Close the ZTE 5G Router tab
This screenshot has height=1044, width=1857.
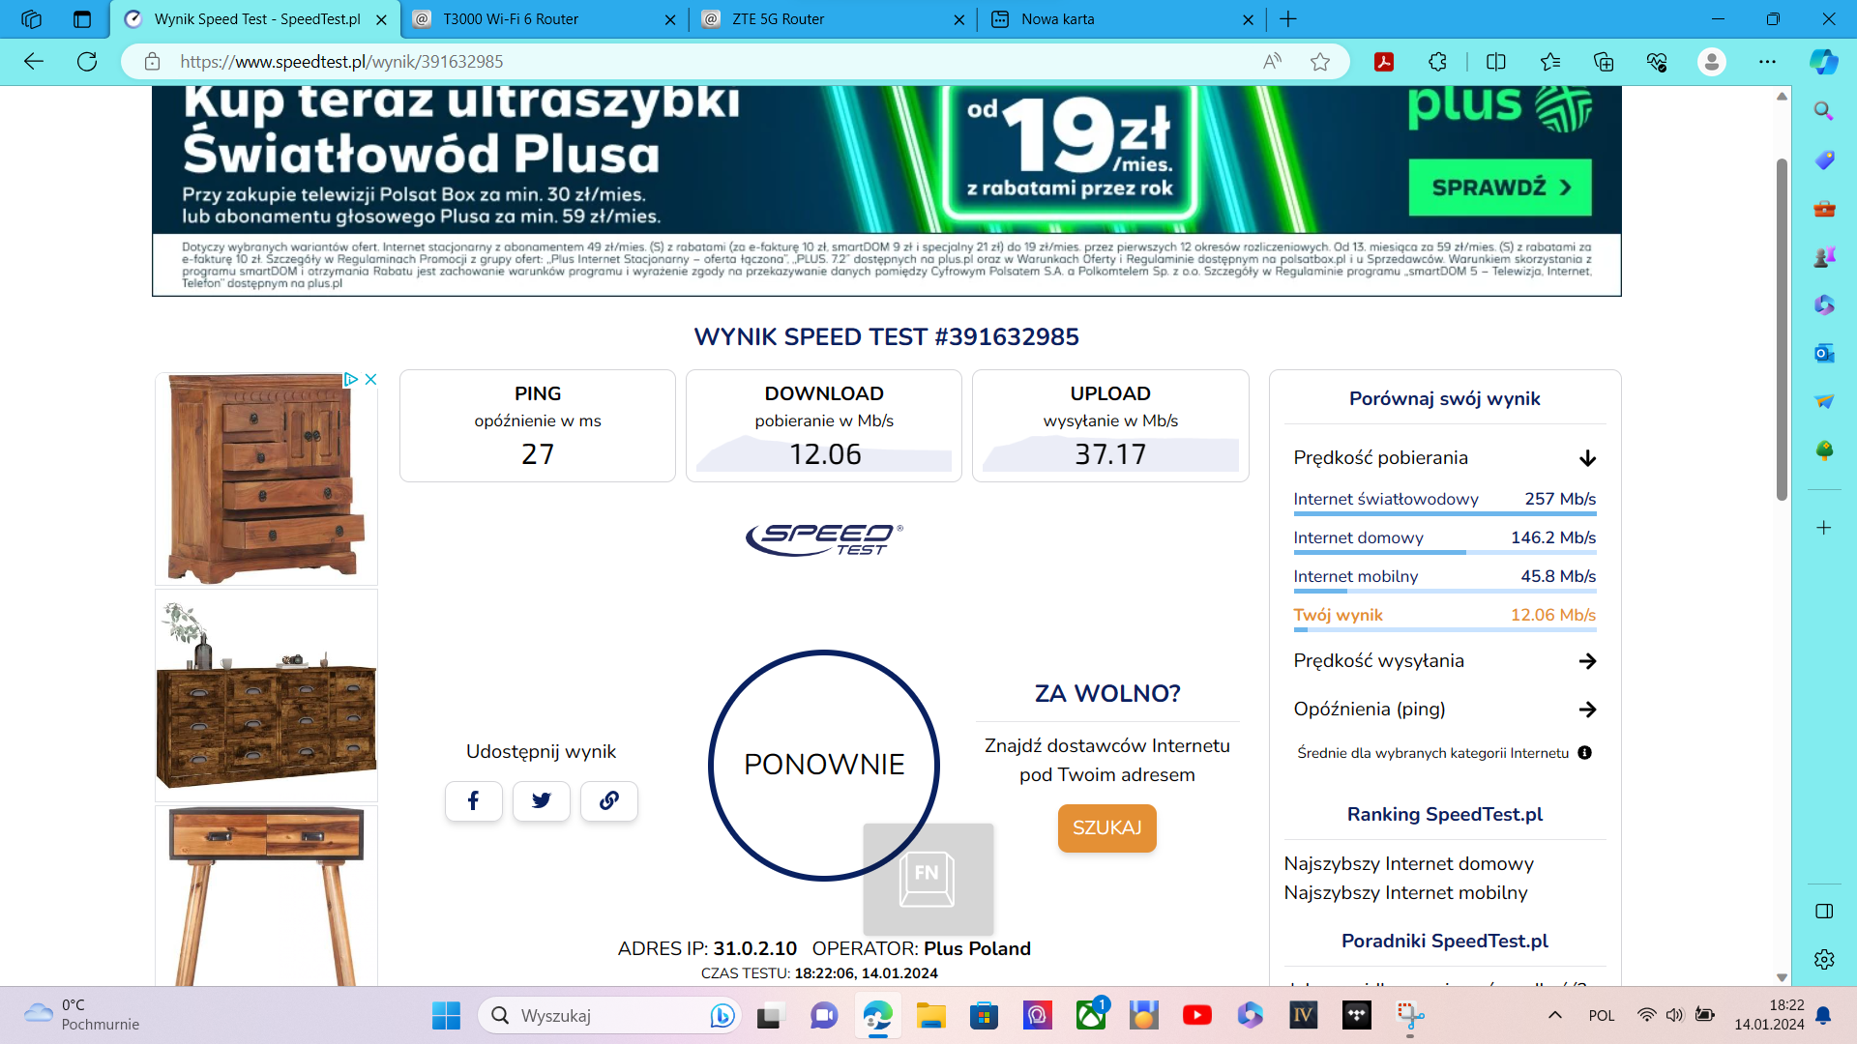958,19
